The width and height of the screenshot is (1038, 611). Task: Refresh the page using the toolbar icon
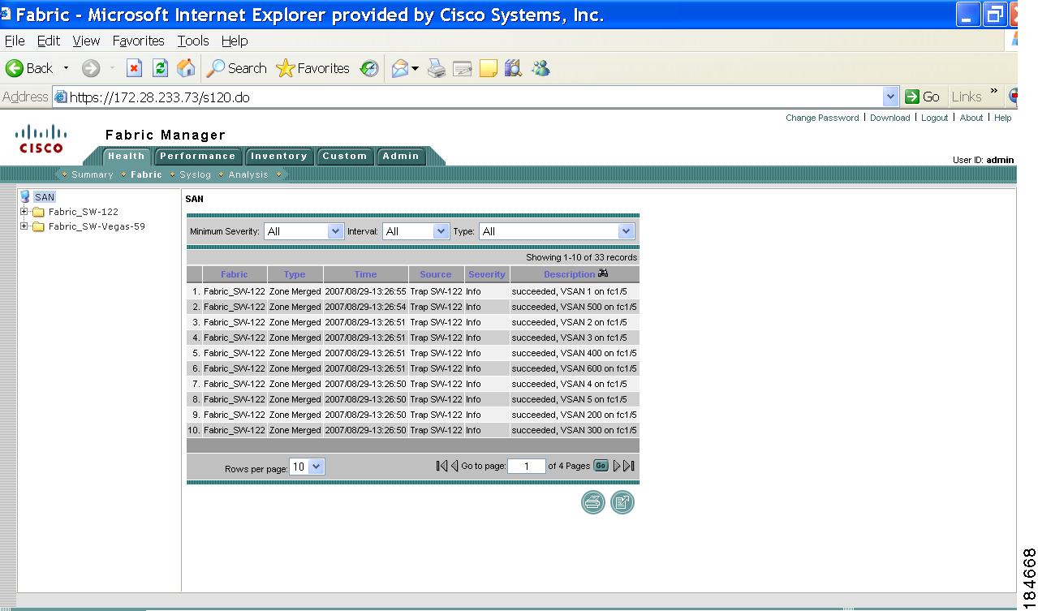pyautogui.click(x=161, y=69)
